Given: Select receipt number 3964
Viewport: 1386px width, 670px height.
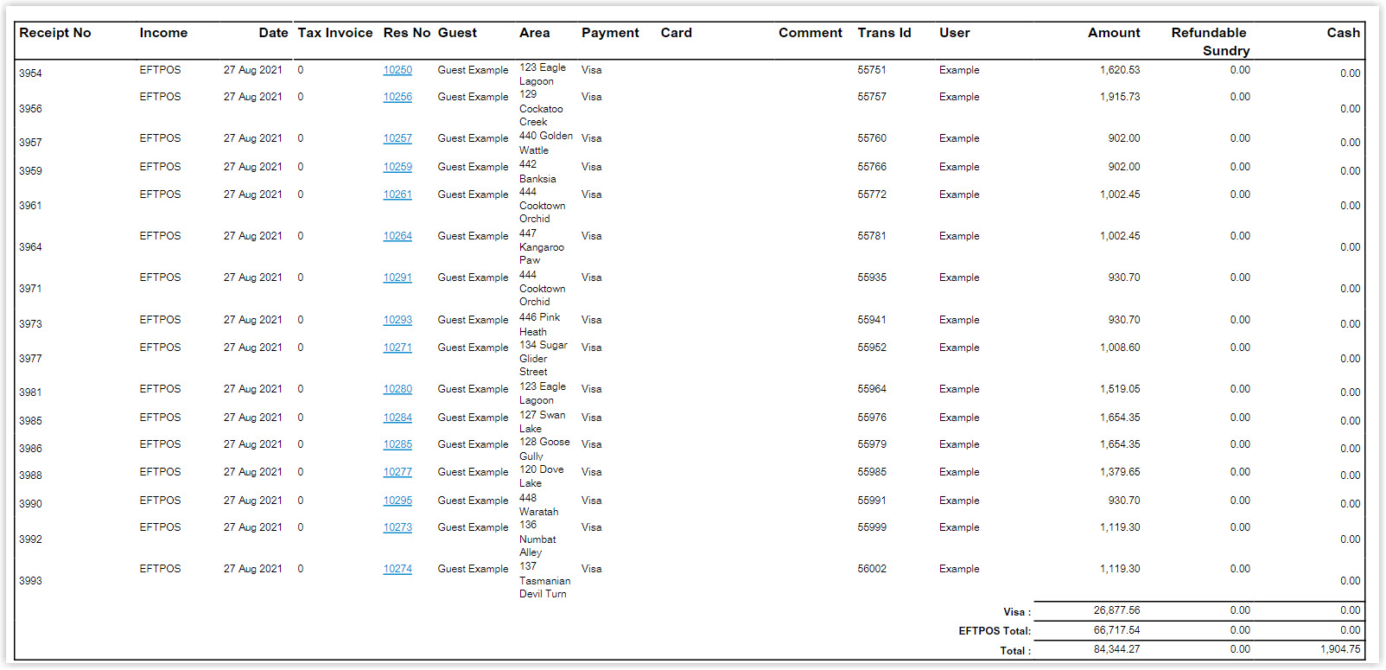Looking at the screenshot, I should click(x=30, y=247).
